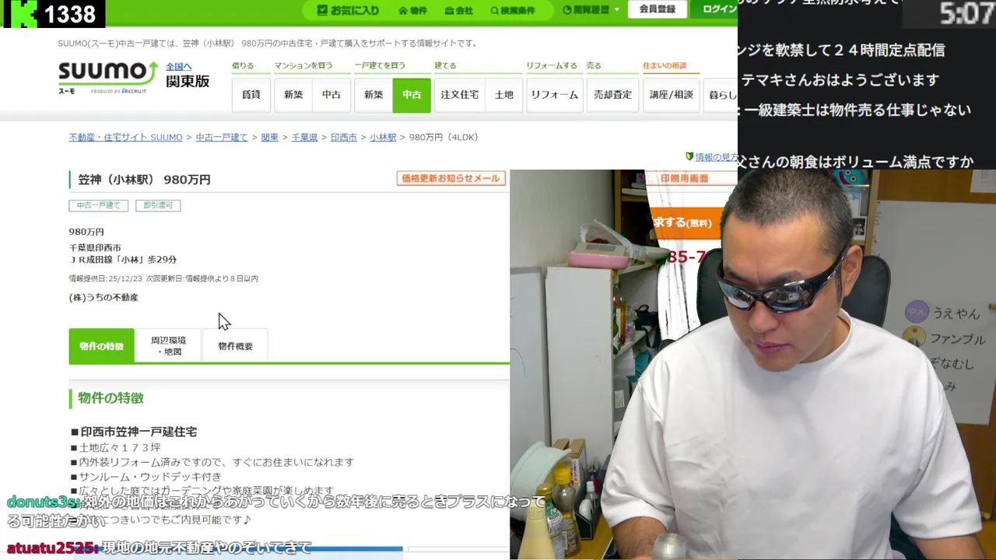Image resolution: width=996 pixels, height=560 pixels.
Task: Click the line ■土地広々１７３坪
Action: click(x=115, y=448)
